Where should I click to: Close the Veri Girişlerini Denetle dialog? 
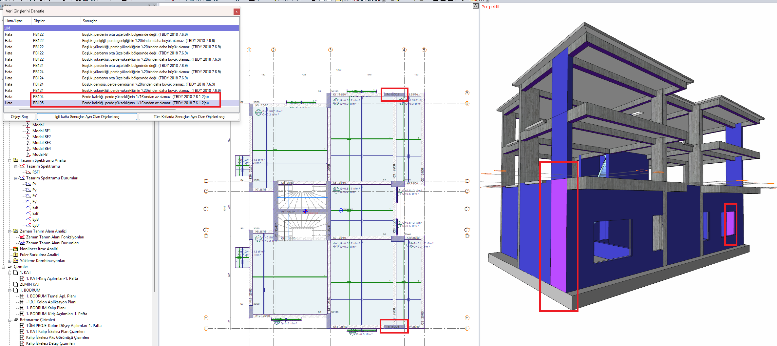[236, 11]
